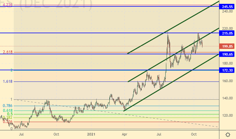
Task: Select the 190.65 horizontal line label
Action: [227, 55]
